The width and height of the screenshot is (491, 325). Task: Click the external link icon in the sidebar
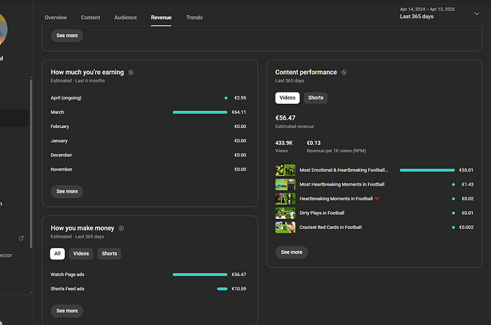tap(21, 238)
